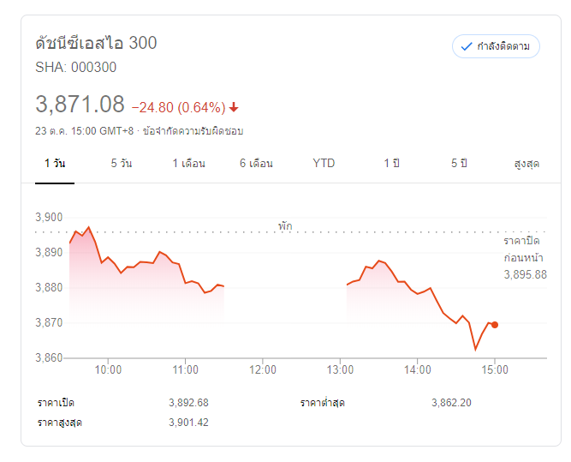Open the ข้อจำกัดความรับผิดชอบ disclaimer link
Viewport: 571px width, 462px height.
[193, 131]
